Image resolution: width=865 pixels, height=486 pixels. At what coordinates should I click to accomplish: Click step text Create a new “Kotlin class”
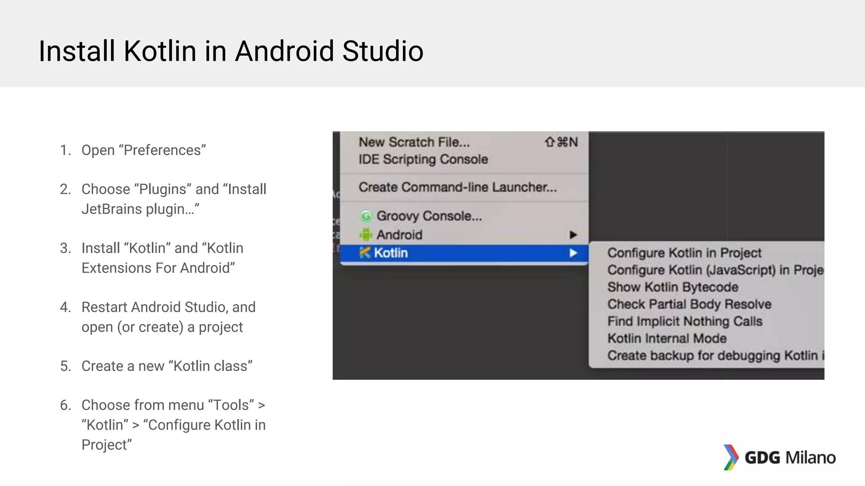tap(167, 366)
